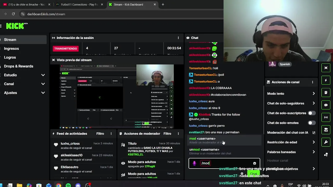Open the volume control in the system tray
This screenshot has width=333, height=187.
[x=305, y=185]
